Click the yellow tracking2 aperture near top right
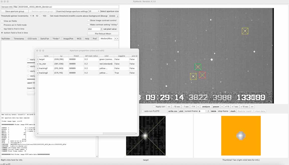This screenshot has width=289, height=165. click(x=245, y=31)
